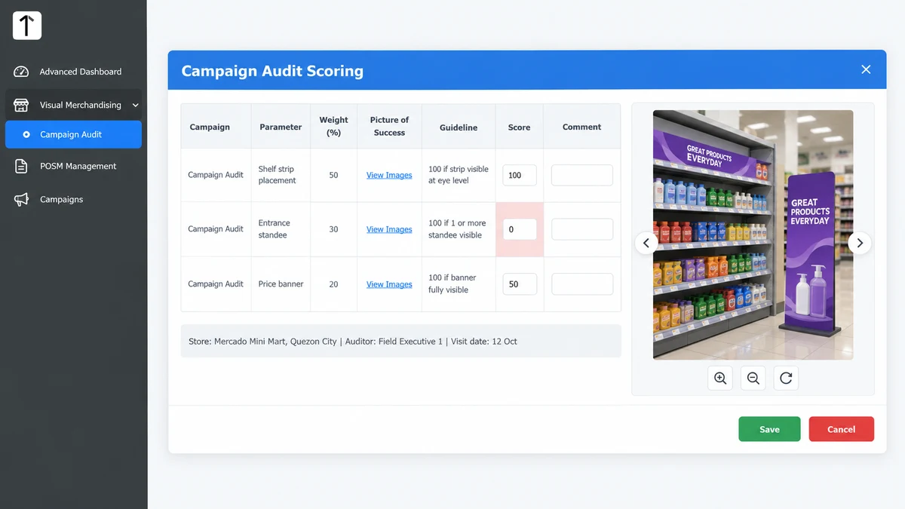The width and height of the screenshot is (905, 509).
Task: Click the Guideline column header
Action: 459,127
